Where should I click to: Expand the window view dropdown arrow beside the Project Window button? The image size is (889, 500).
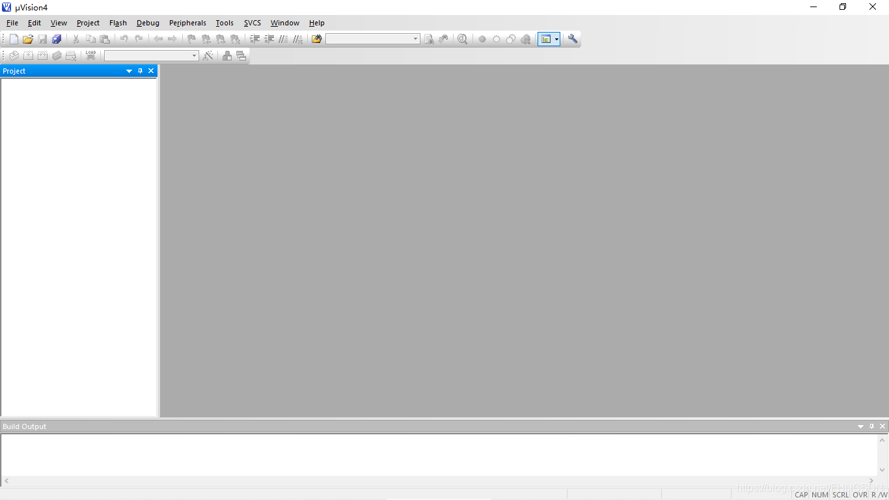point(557,39)
